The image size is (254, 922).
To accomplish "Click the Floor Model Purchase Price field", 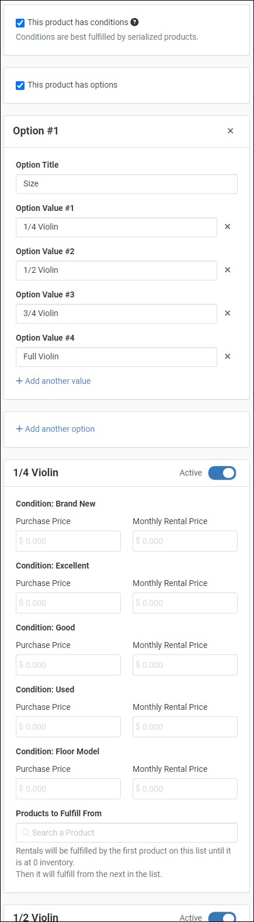I will coord(68,789).
